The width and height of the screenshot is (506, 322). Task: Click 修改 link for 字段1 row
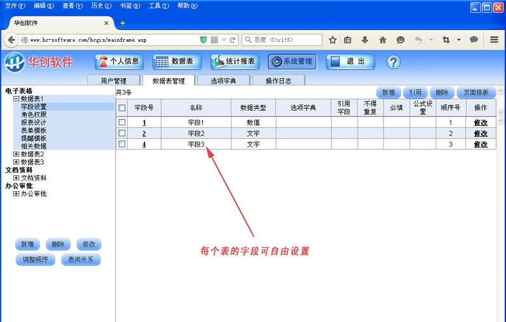click(x=481, y=123)
